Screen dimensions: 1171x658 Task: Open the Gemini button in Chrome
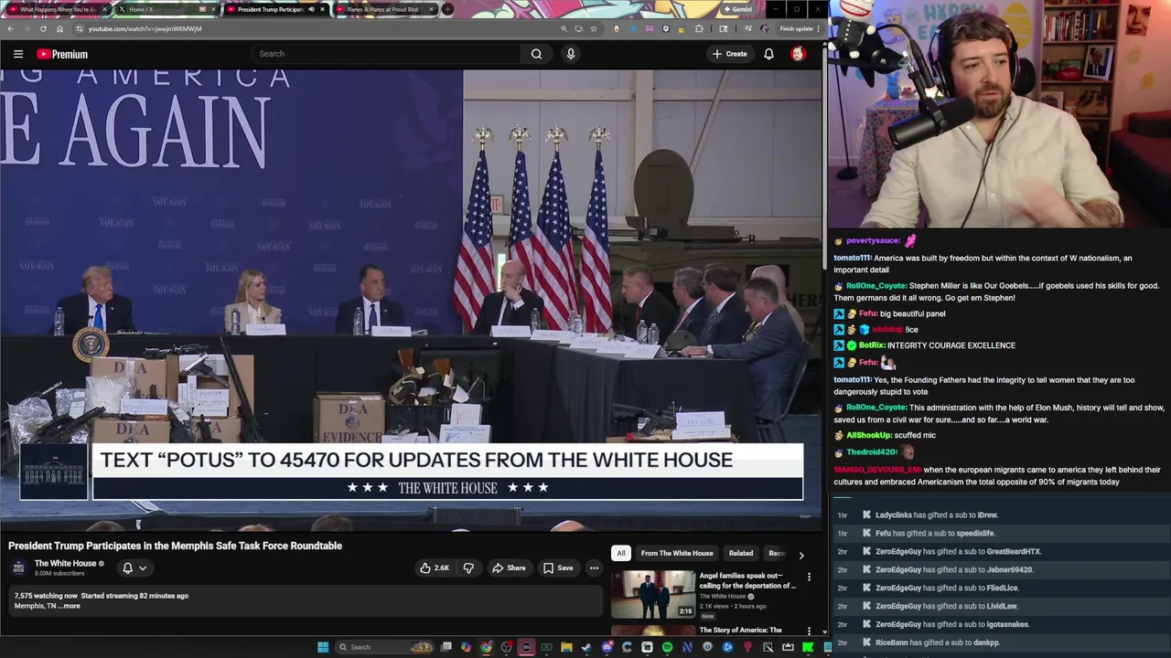click(737, 9)
